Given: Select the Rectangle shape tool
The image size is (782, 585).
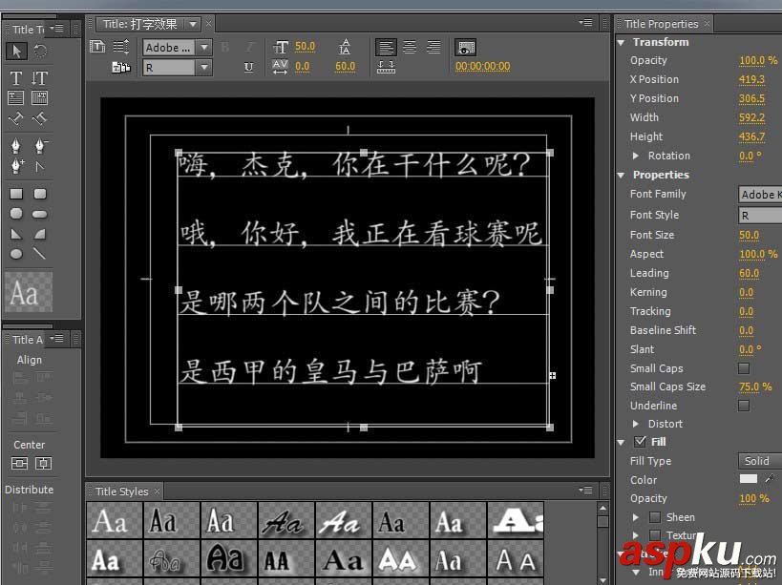Looking at the screenshot, I should 16,194.
